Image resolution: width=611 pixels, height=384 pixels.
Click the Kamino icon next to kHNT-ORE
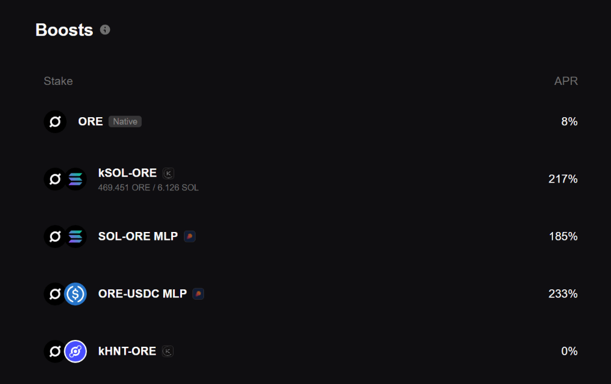click(167, 351)
